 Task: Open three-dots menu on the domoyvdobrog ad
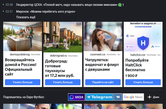39,24
